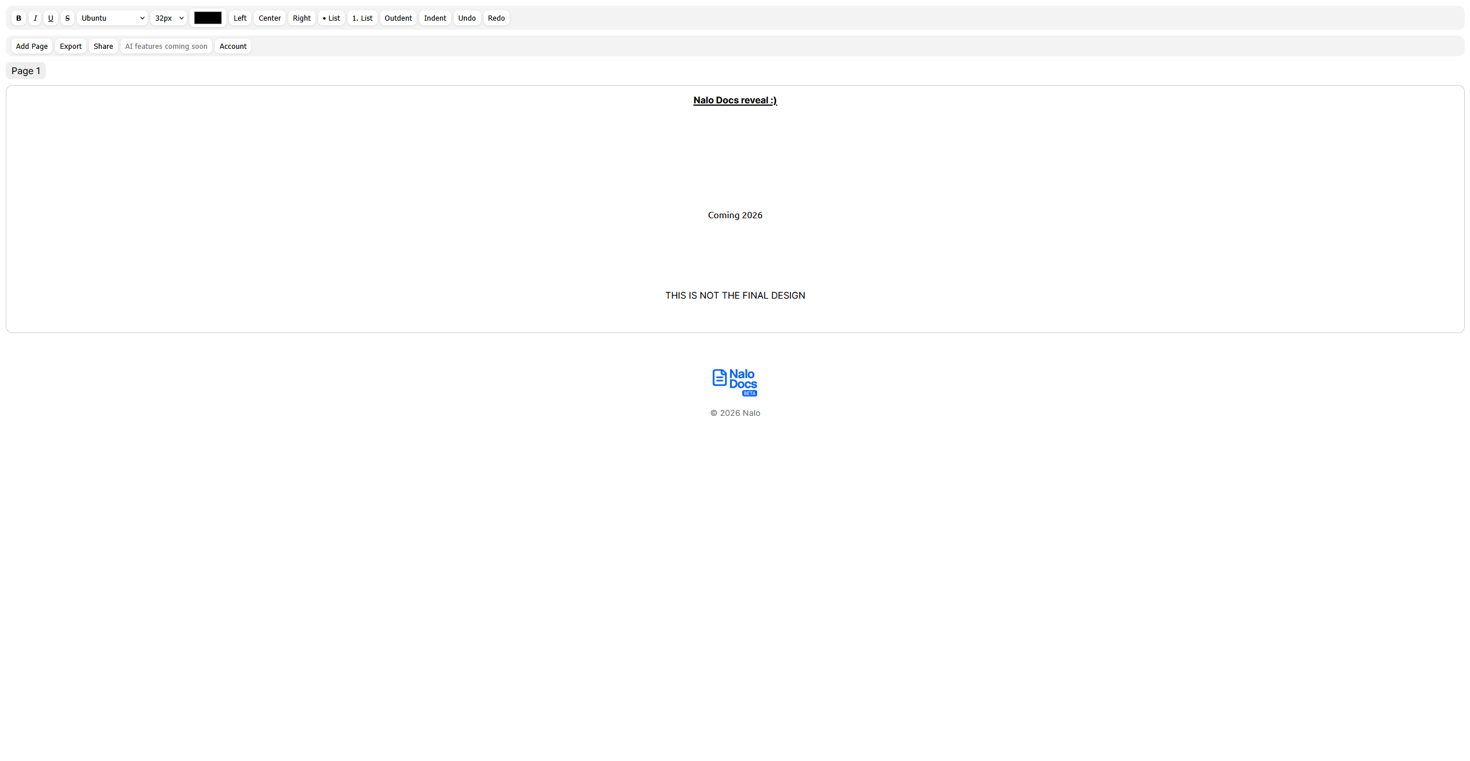Switch to the Page 1 tab
The image size is (1470, 761).
25,70
